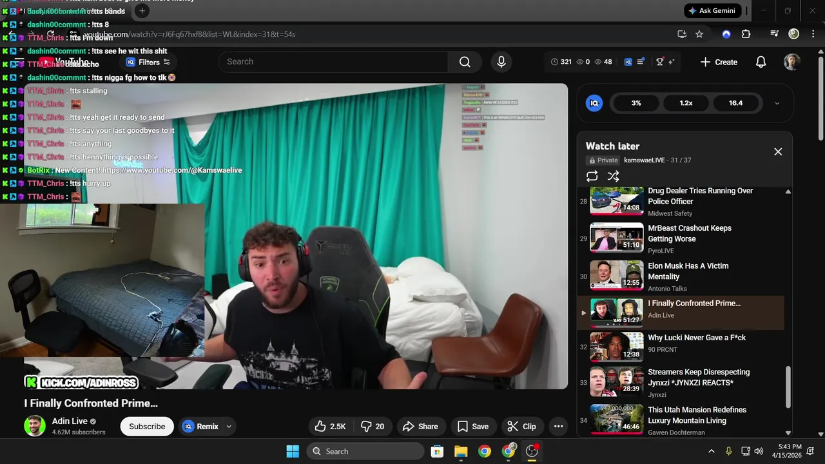Open Chrome profile avatar
The width and height of the screenshot is (825, 464).
[x=794, y=34]
